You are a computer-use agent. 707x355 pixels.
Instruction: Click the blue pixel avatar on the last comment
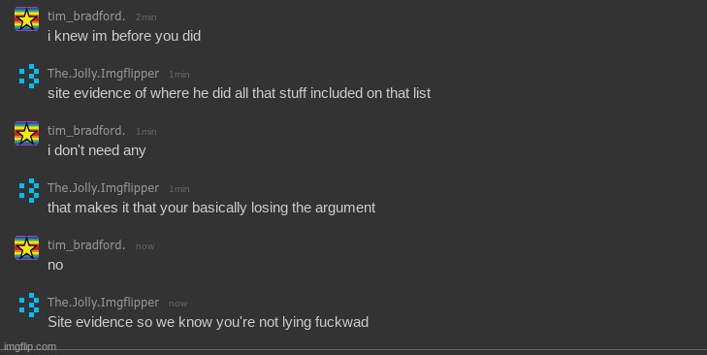point(29,305)
